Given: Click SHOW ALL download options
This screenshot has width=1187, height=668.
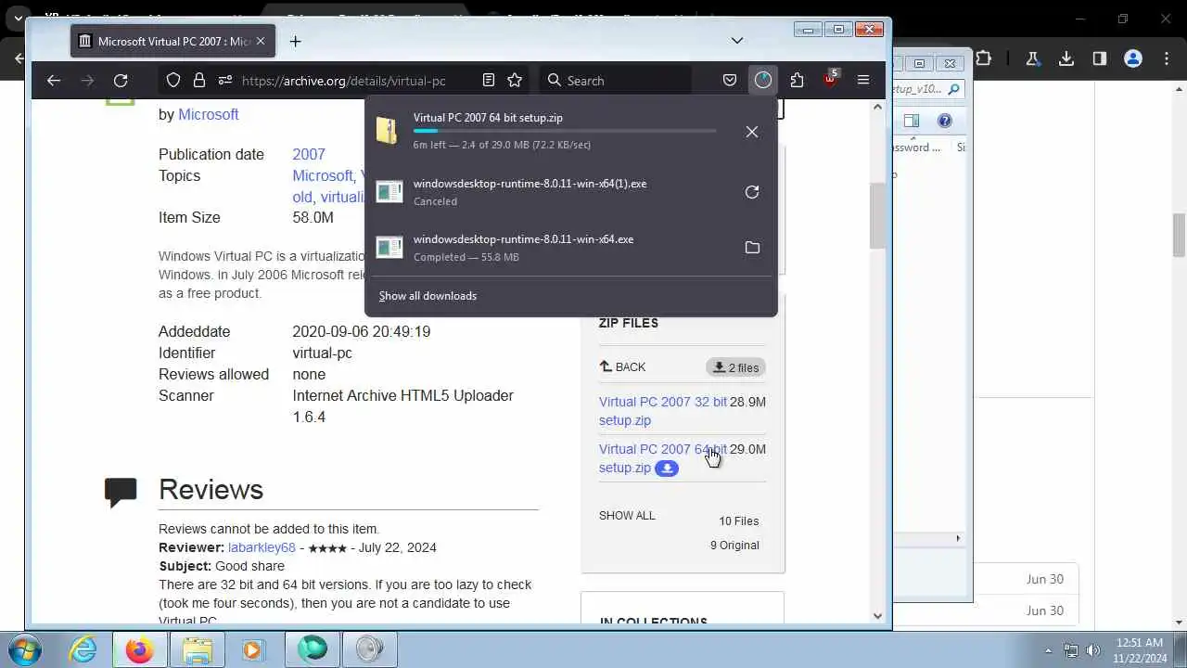Looking at the screenshot, I should (x=627, y=516).
